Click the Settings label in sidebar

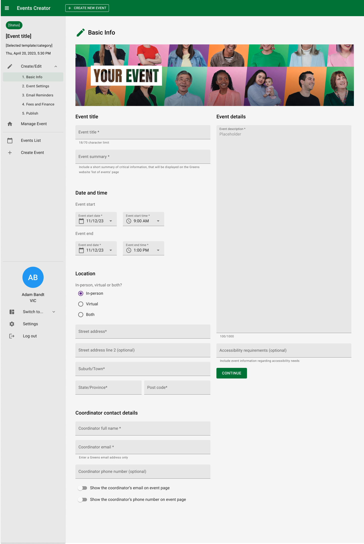(x=30, y=324)
